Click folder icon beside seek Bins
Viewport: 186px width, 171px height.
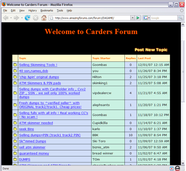tap(15, 129)
